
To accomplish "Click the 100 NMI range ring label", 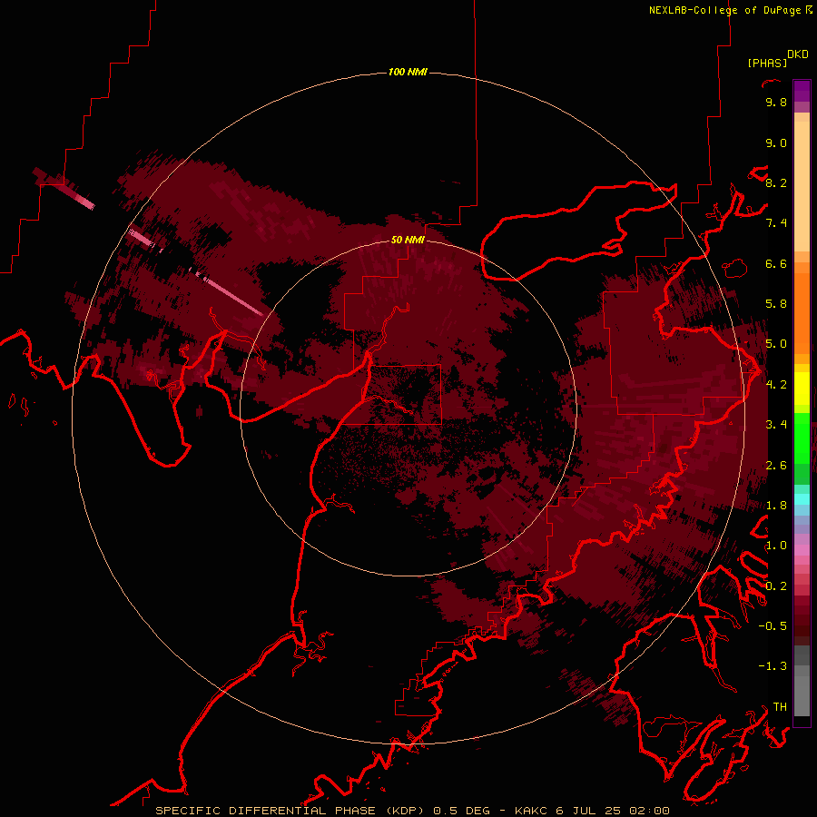I will (408, 72).
